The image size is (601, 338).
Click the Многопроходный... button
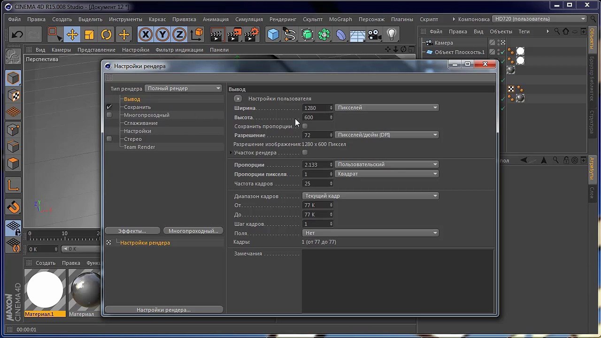pyautogui.click(x=193, y=231)
